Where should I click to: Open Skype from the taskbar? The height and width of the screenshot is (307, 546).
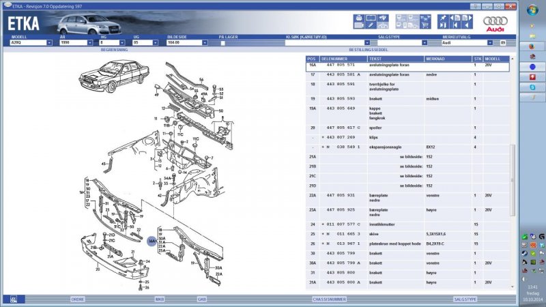532,87
